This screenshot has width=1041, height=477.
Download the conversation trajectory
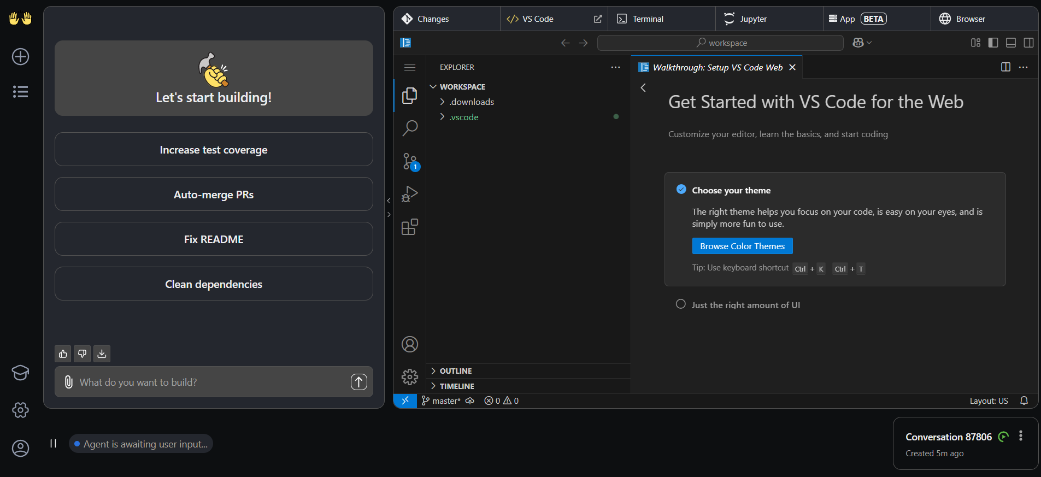pos(102,354)
